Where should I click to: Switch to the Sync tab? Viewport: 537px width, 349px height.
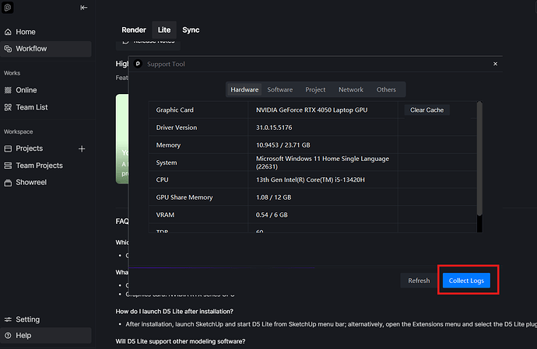[191, 30]
